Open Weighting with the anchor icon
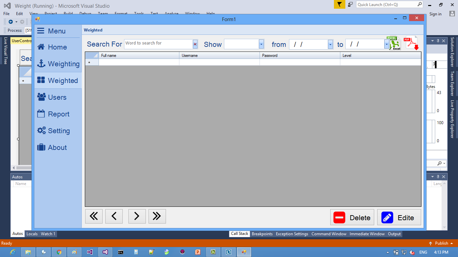 click(58, 64)
